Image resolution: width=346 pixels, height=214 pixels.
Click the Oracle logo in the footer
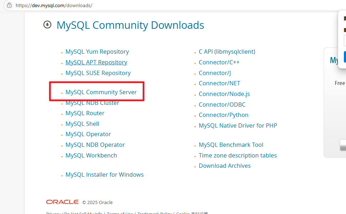point(62,202)
